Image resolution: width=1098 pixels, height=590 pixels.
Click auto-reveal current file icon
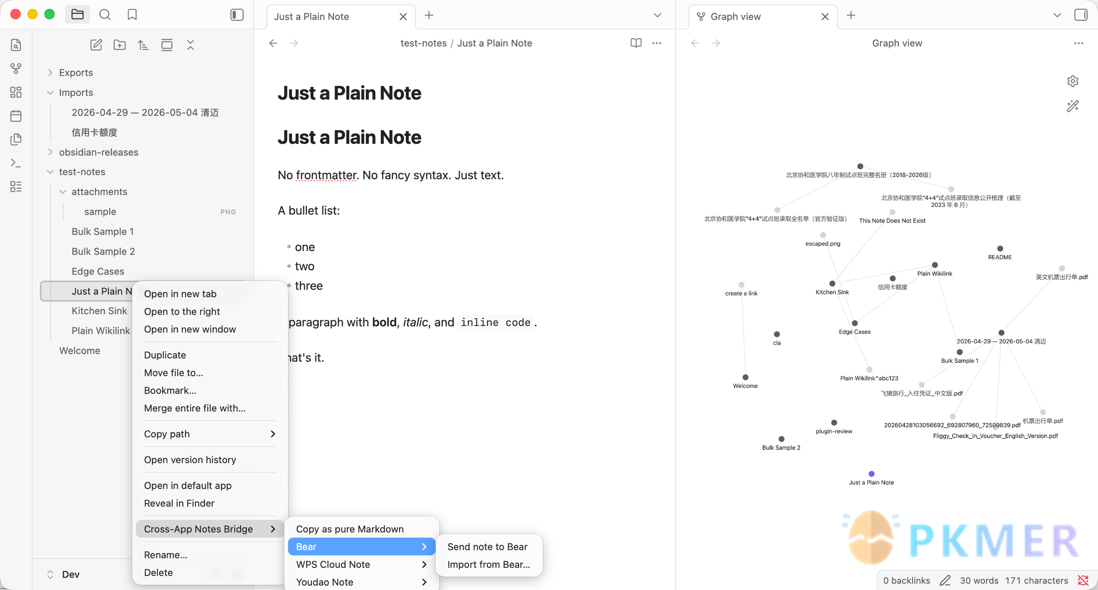pyautogui.click(x=167, y=45)
